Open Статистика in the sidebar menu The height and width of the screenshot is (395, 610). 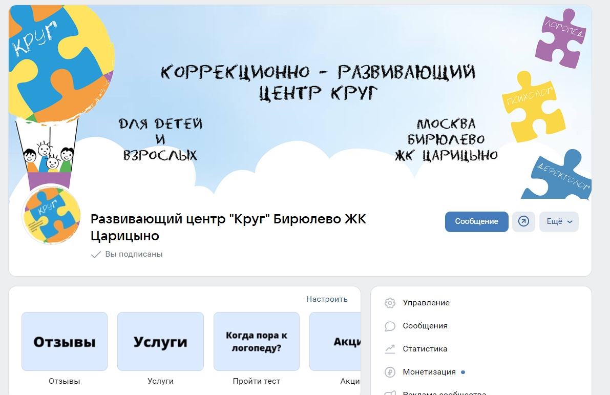point(425,349)
